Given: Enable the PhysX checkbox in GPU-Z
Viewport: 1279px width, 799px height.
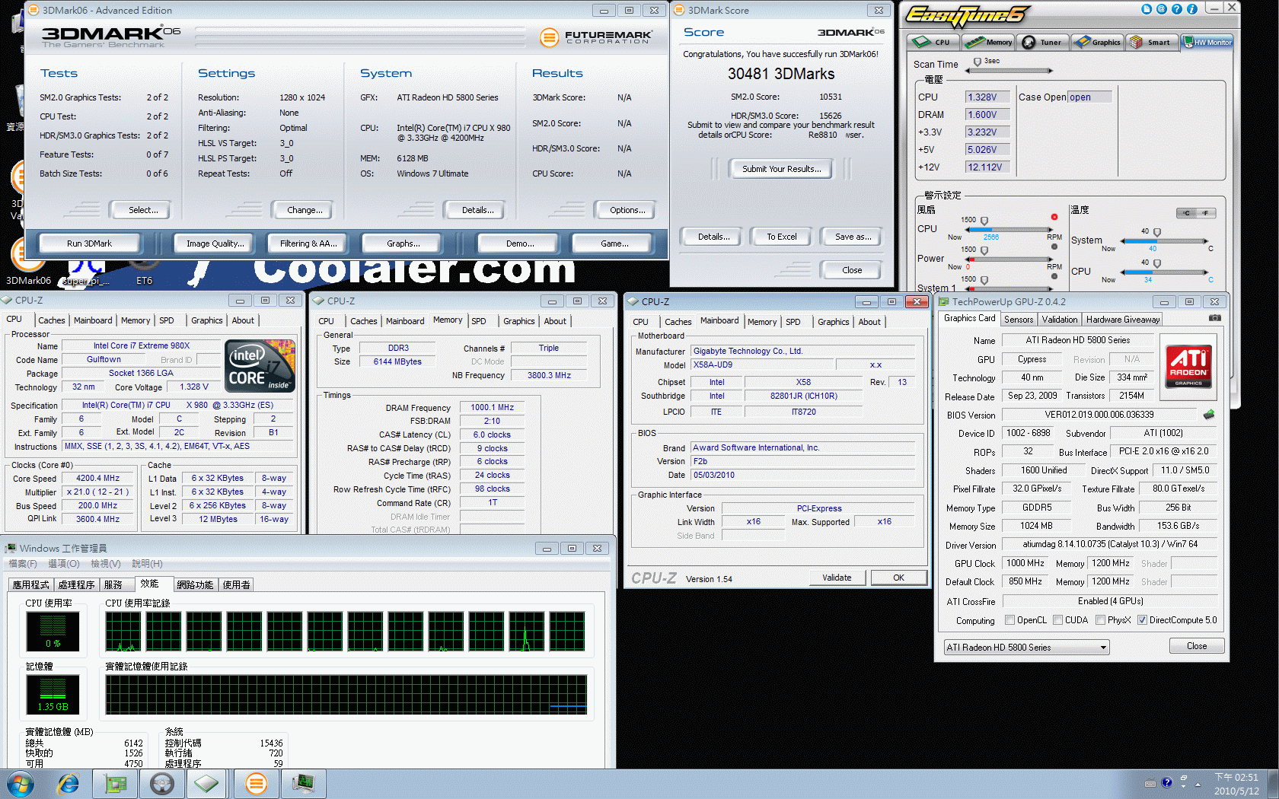Looking at the screenshot, I should [1100, 619].
